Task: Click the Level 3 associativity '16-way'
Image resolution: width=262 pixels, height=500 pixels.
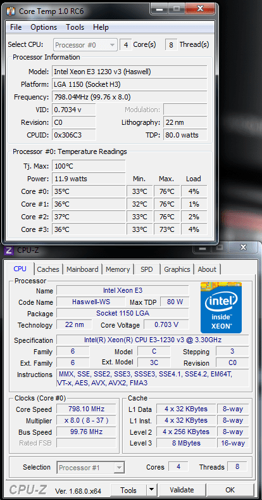Action: coord(234,443)
